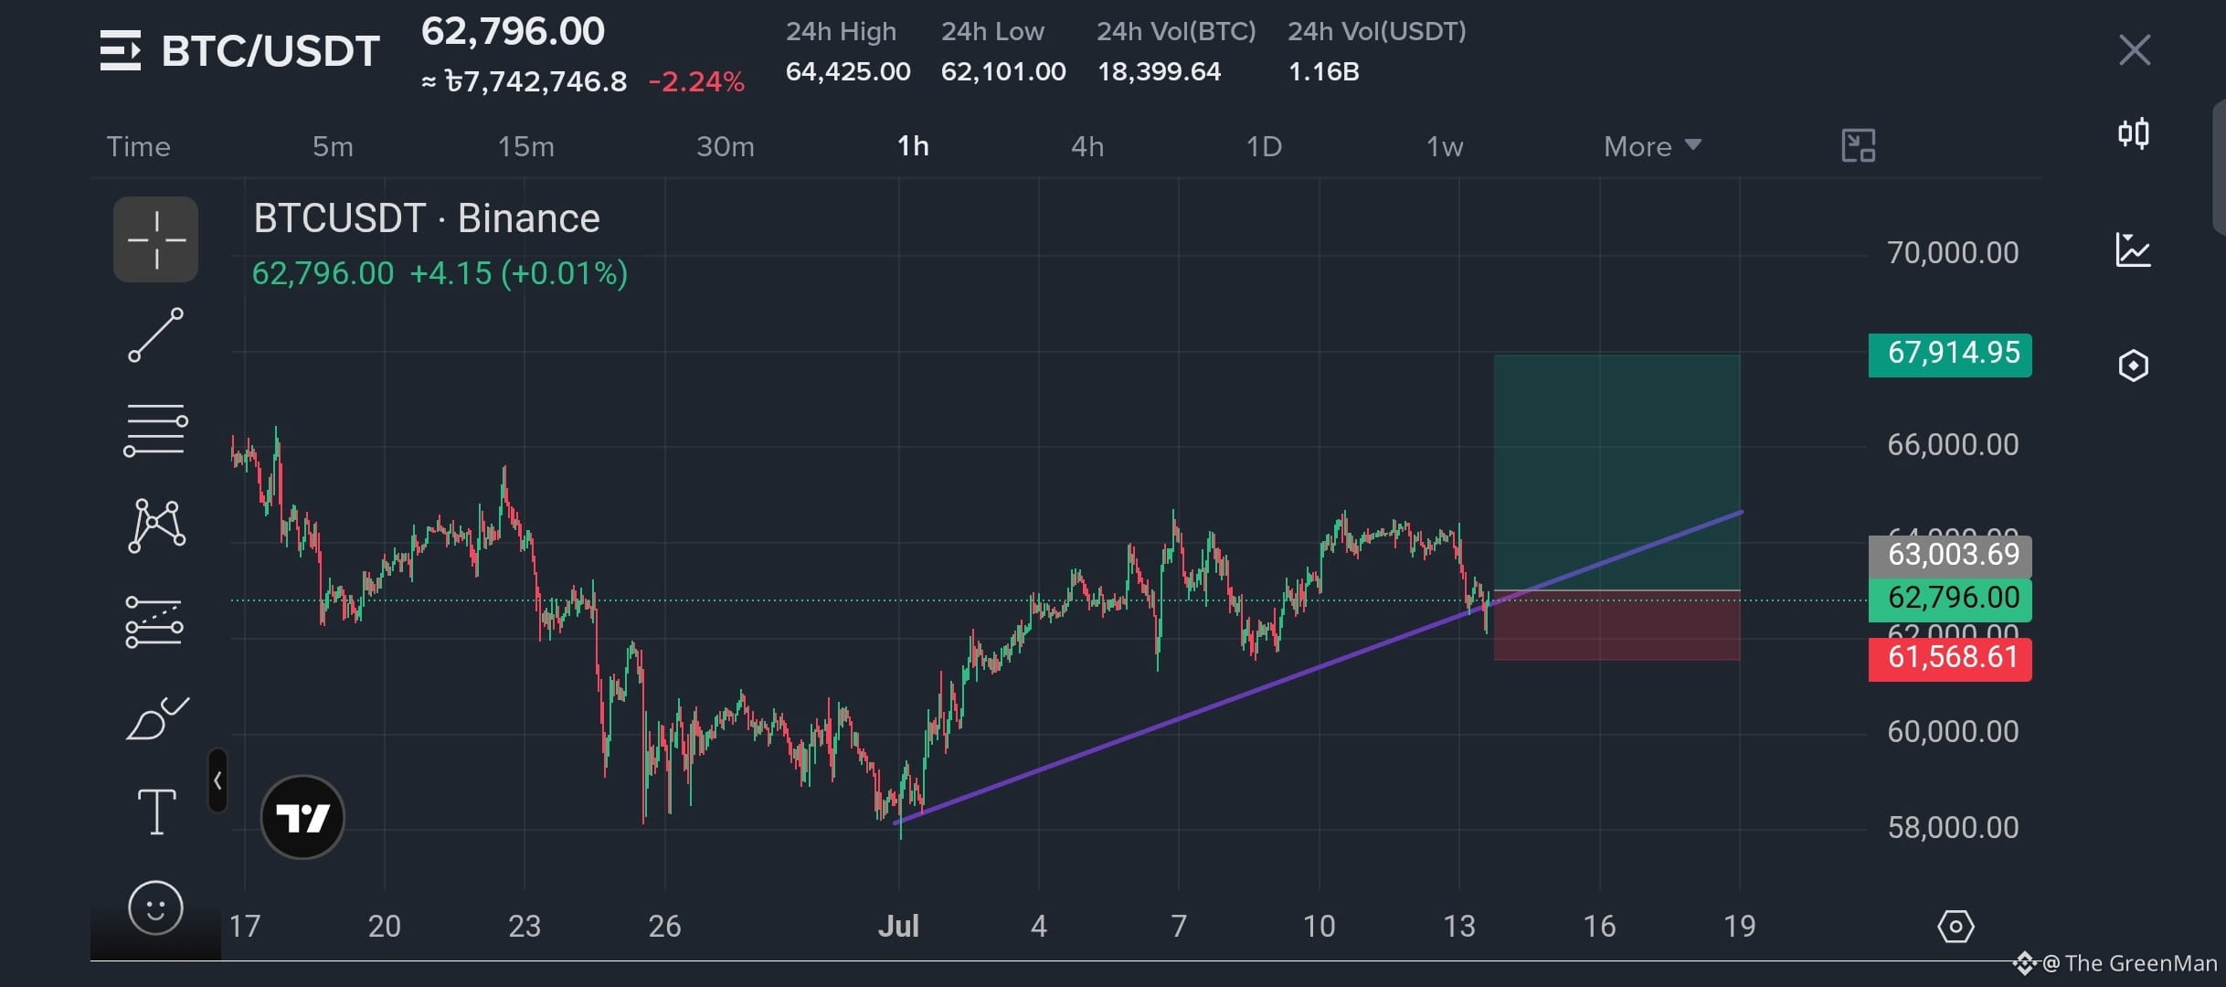Image resolution: width=2226 pixels, height=987 pixels.
Task: Switch to the 4h timeframe
Action: click(x=1087, y=146)
